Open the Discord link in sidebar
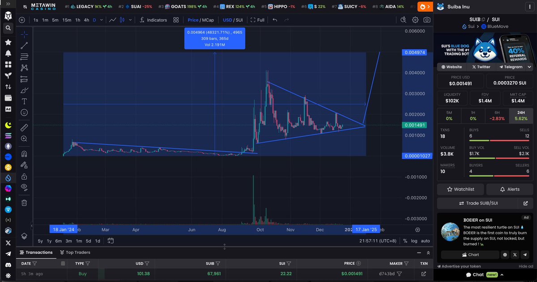The image size is (537, 282). 8,264
